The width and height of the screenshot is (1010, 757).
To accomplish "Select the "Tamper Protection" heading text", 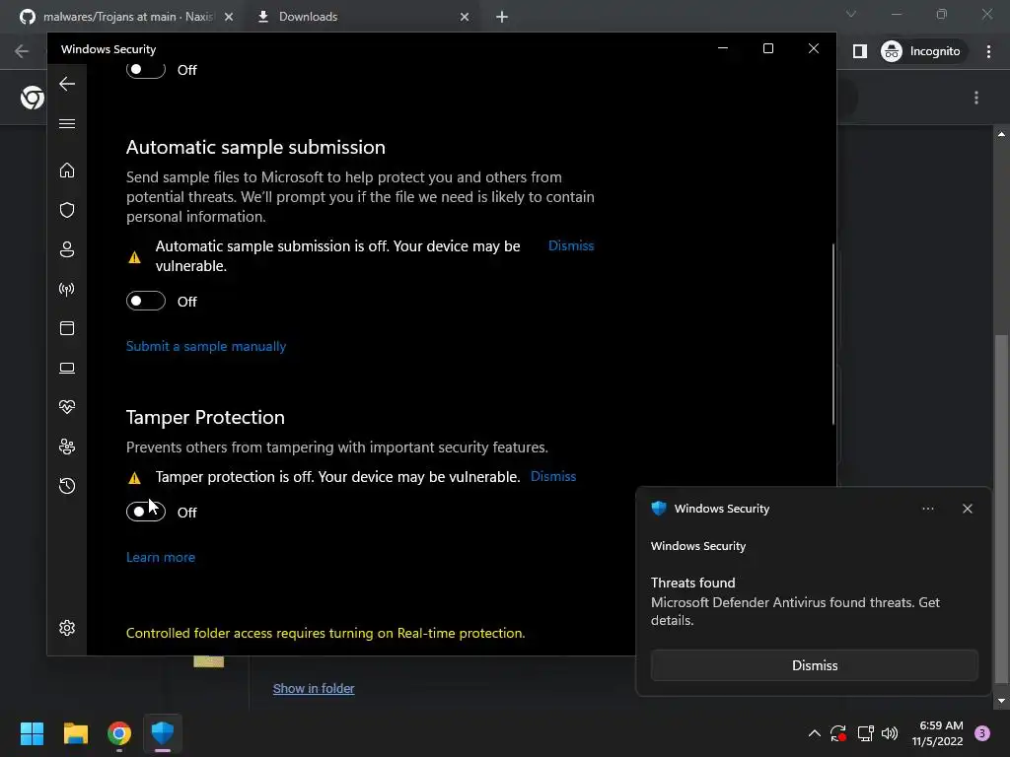I will pos(205,417).
